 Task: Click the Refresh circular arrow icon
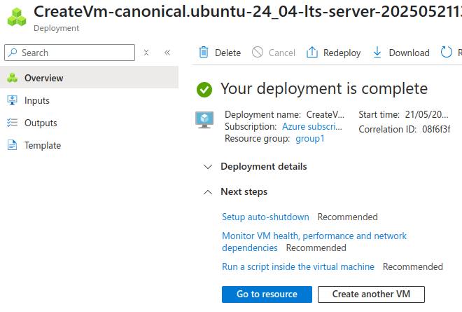coord(446,53)
